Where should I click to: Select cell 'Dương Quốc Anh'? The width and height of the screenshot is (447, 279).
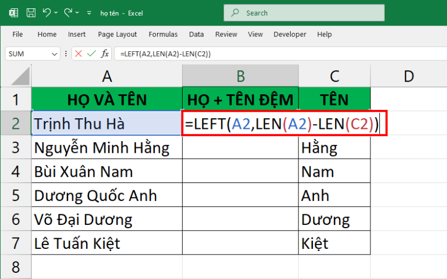107,195
